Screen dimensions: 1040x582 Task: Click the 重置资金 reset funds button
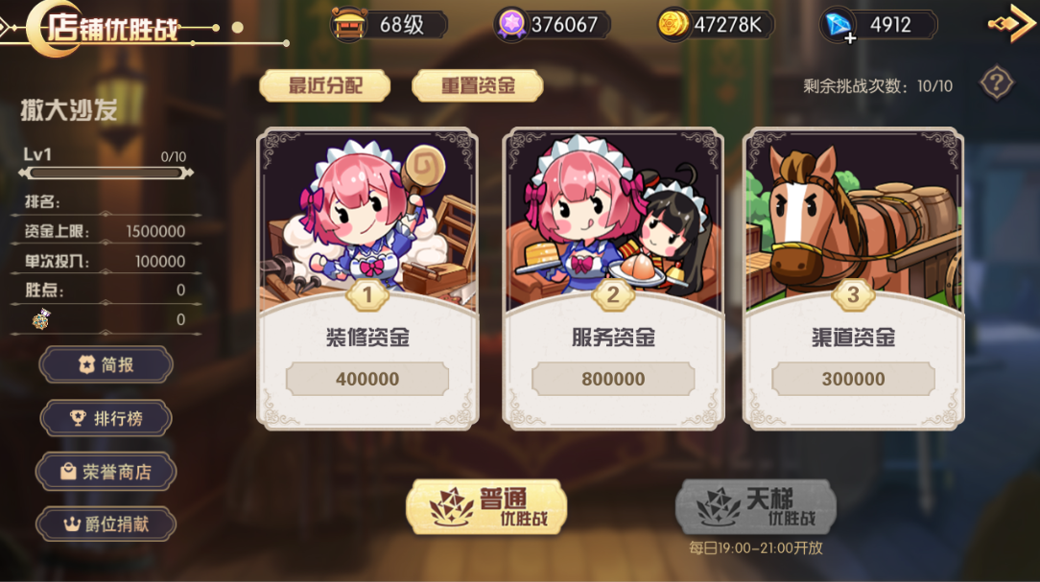coord(478,85)
